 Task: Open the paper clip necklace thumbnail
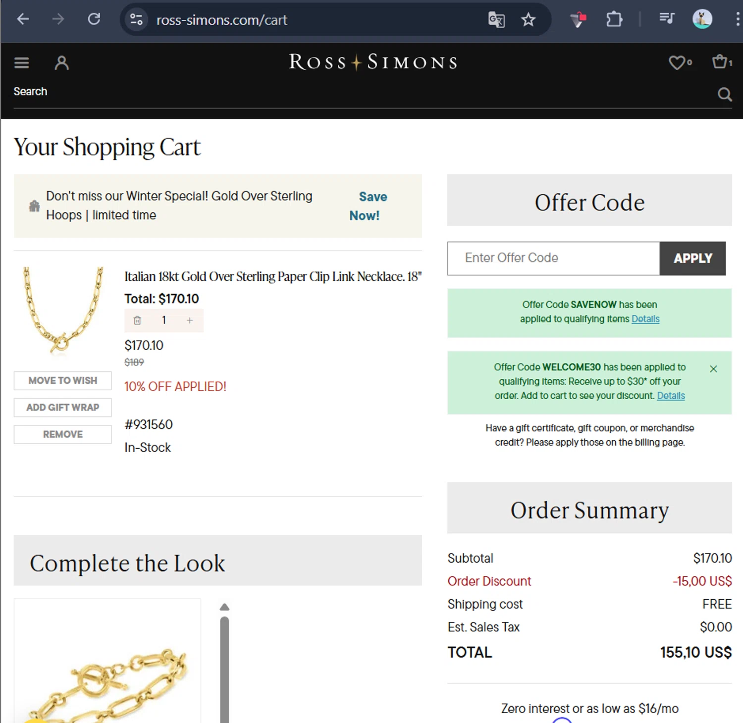pyautogui.click(x=63, y=310)
